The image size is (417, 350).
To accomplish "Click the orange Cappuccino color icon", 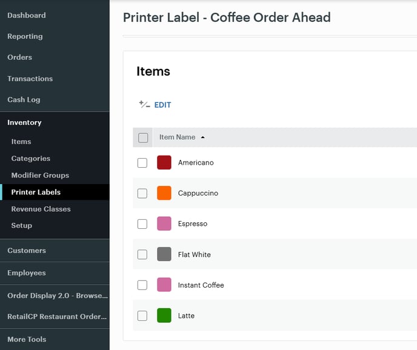I will pos(164,193).
